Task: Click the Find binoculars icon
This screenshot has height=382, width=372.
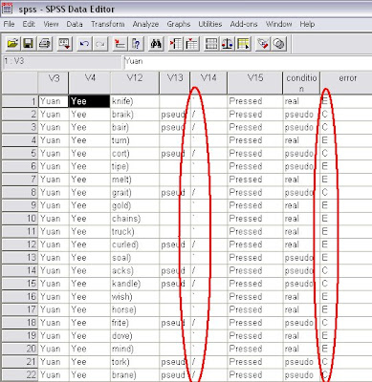Action: point(156,44)
